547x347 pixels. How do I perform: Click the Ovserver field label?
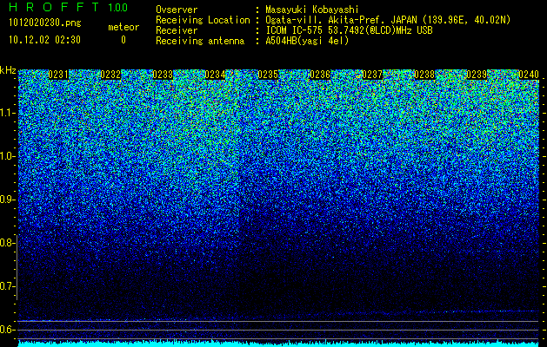click(x=177, y=10)
